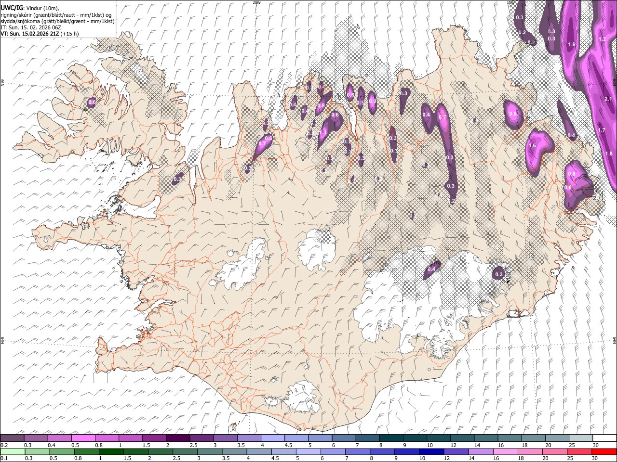This screenshot has height=462, width=617.
Task: Click the 'slydda/snjókoma (grátt/bleikt/grænt' description line
Action: tap(57, 21)
